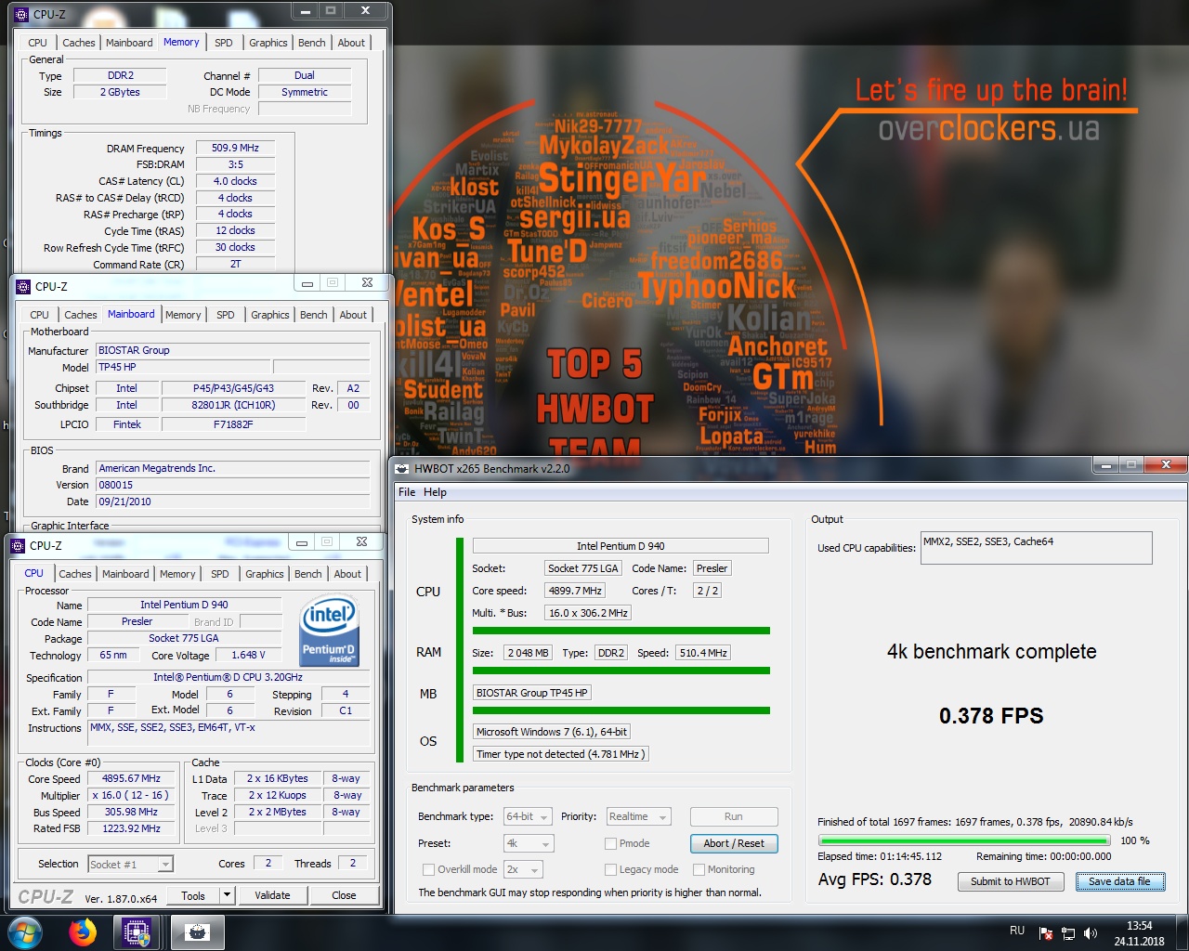The height and width of the screenshot is (951, 1189).
Task: Select the FSB:DRAM 3:5 value
Action: pyautogui.click(x=235, y=164)
